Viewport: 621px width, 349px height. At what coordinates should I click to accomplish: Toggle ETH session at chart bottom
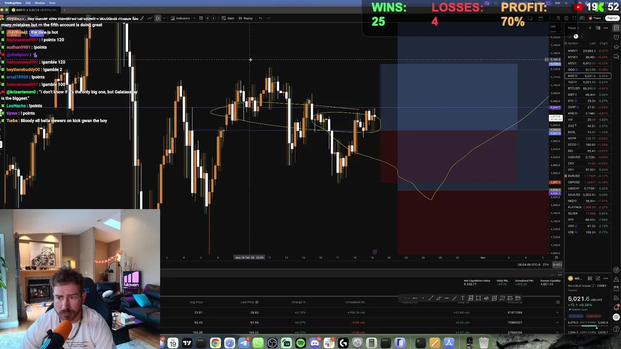pos(546,265)
